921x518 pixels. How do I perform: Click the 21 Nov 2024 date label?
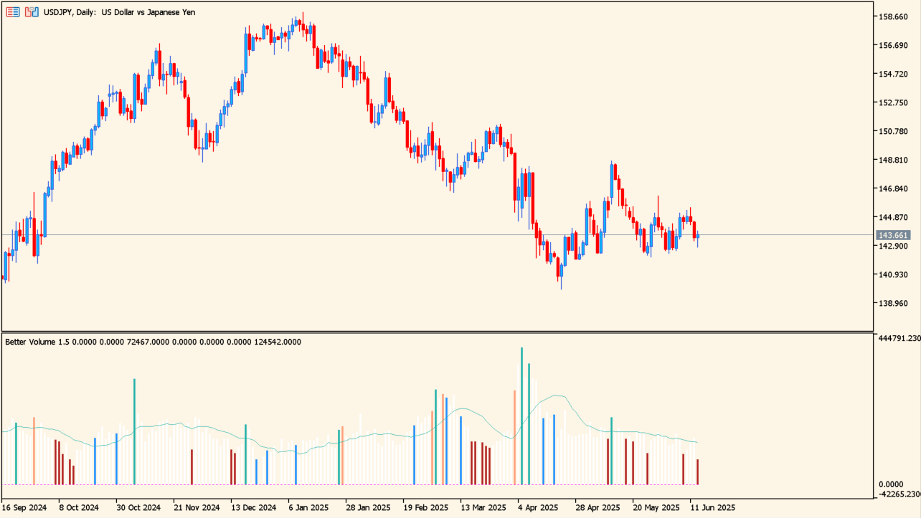(x=197, y=507)
